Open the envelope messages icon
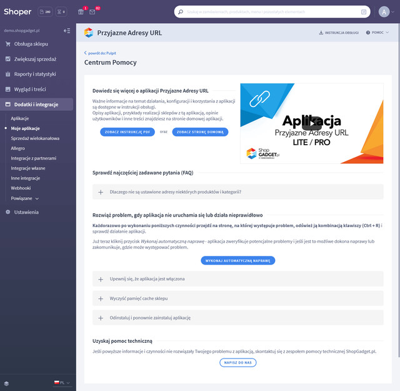The height and width of the screenshot is (391, 400). pyautogui.click(x=92, y=11)
